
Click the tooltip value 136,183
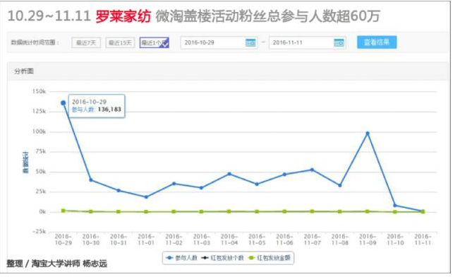(x=109, y=110)
